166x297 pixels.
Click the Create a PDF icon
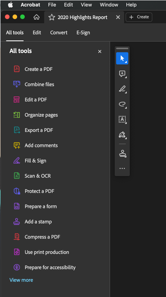pos(17,69)
